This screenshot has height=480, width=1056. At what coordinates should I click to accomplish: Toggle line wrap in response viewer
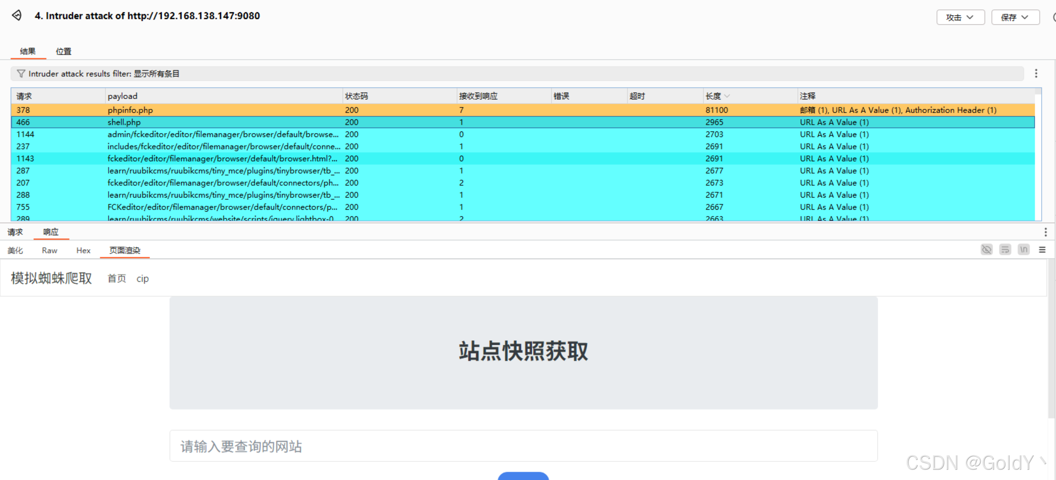click(1005, 250)
